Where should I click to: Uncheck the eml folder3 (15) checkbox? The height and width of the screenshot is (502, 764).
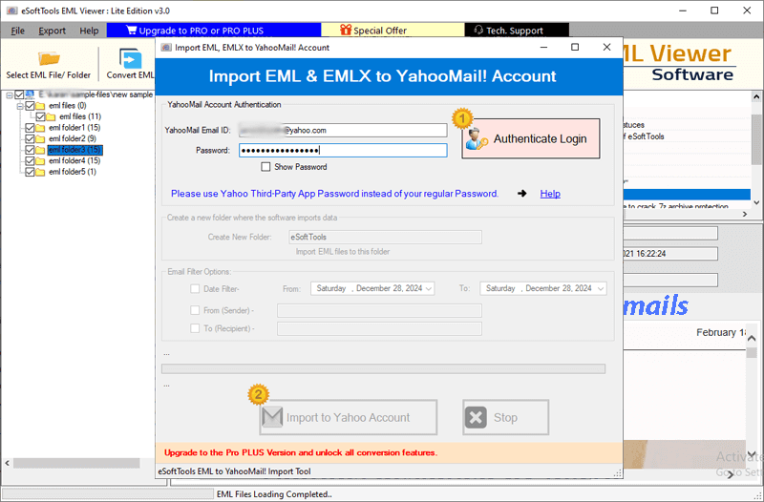[x=30, y=150]
